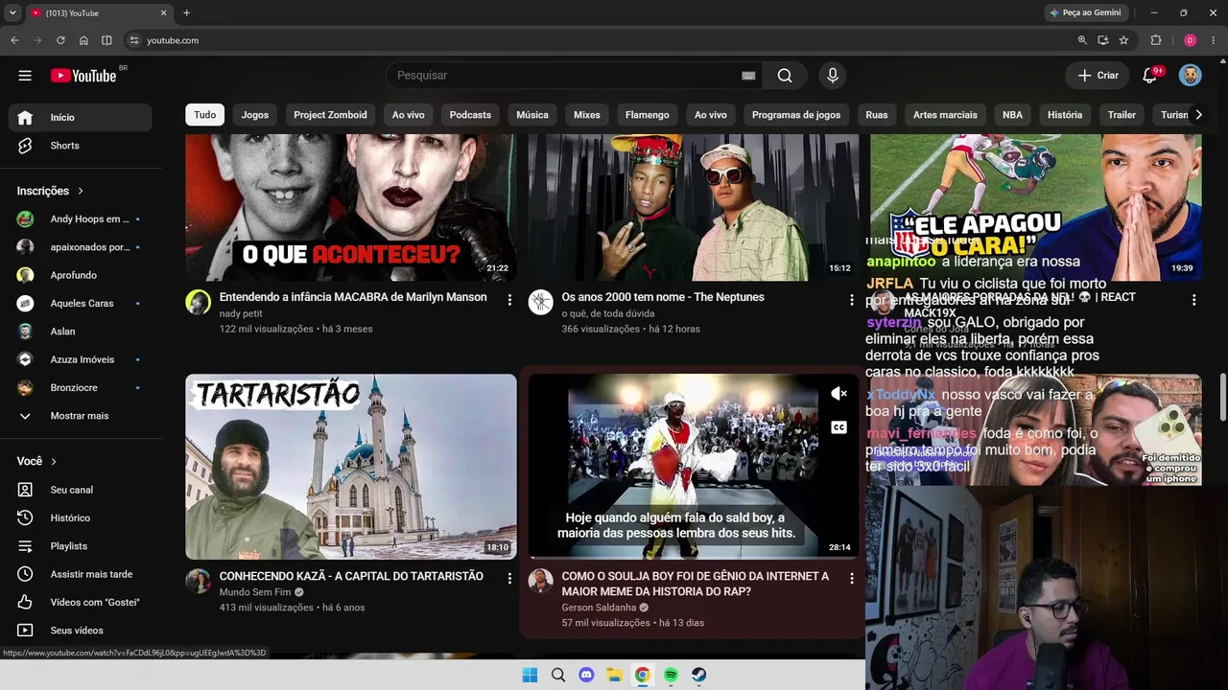Open options menu for The Neptunes video
The height and width of the screenshot is (690, 1228).
[851, 300]
